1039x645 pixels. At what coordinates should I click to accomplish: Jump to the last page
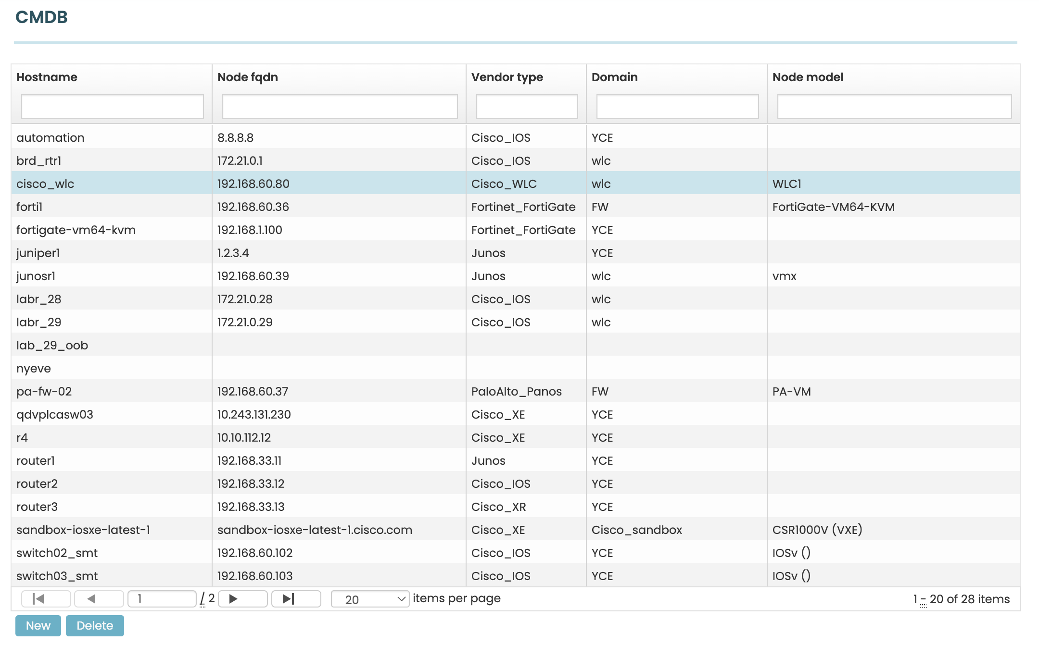click(296, 598)
